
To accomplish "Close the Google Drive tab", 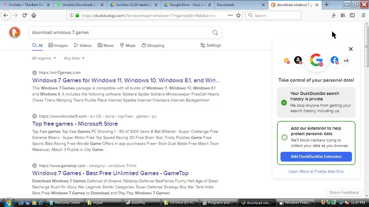I will coord(209,5).
